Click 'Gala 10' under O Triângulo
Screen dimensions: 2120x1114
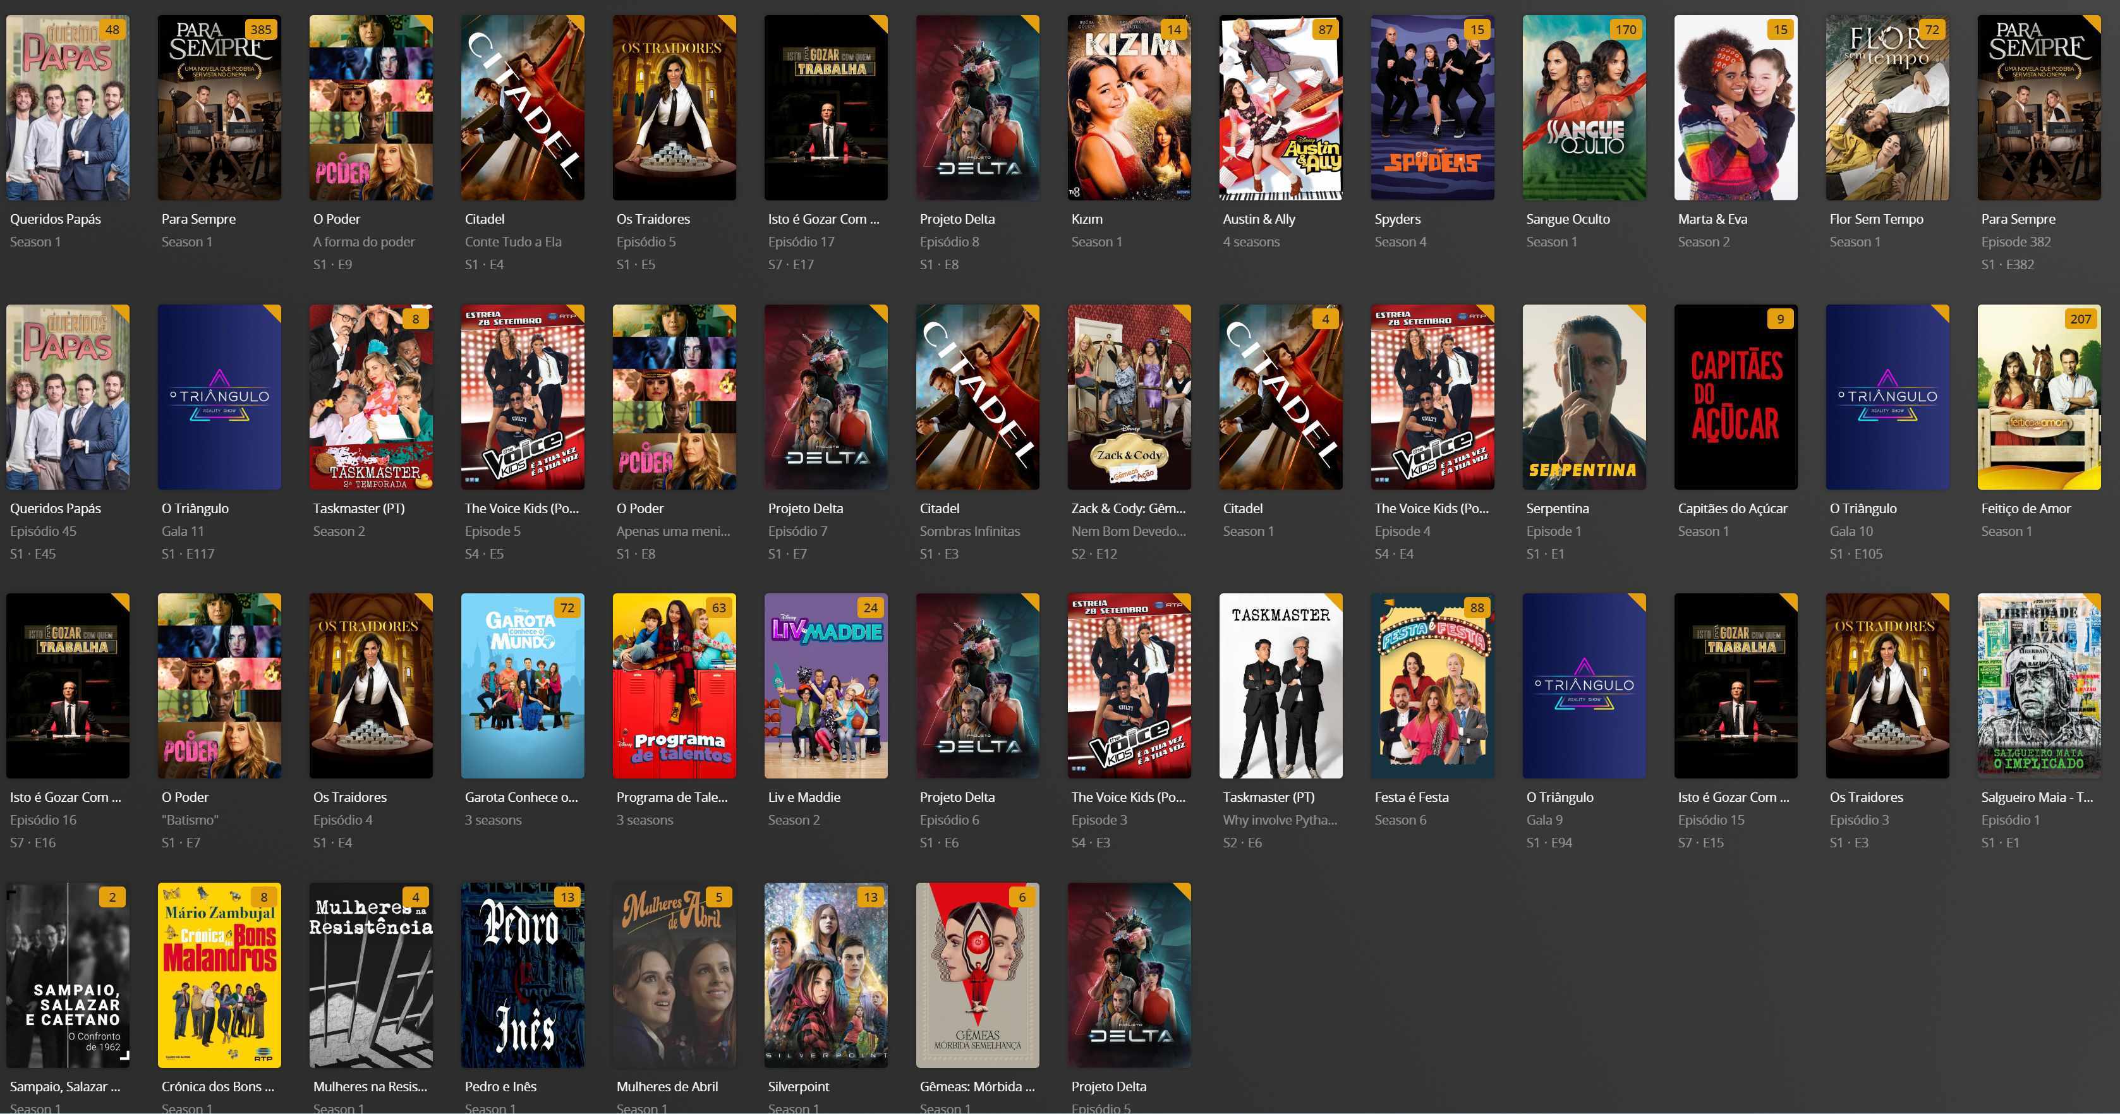pyautogui.click(x=1851, y=531)
